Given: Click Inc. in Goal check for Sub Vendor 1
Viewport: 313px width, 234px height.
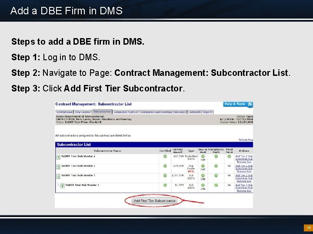Looking at the screenshot, I should pos(203,185).
